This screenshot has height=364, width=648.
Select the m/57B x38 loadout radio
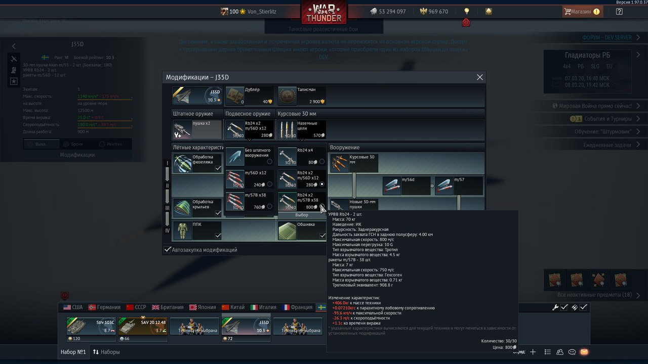(269, 207)
